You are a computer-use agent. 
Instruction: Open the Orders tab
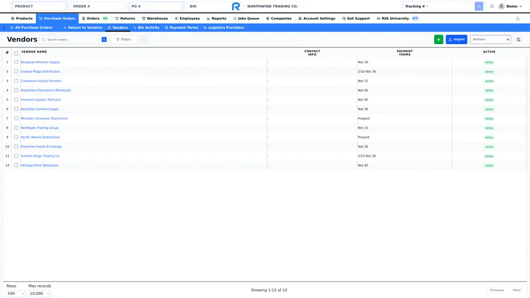[x=94, y=19]
